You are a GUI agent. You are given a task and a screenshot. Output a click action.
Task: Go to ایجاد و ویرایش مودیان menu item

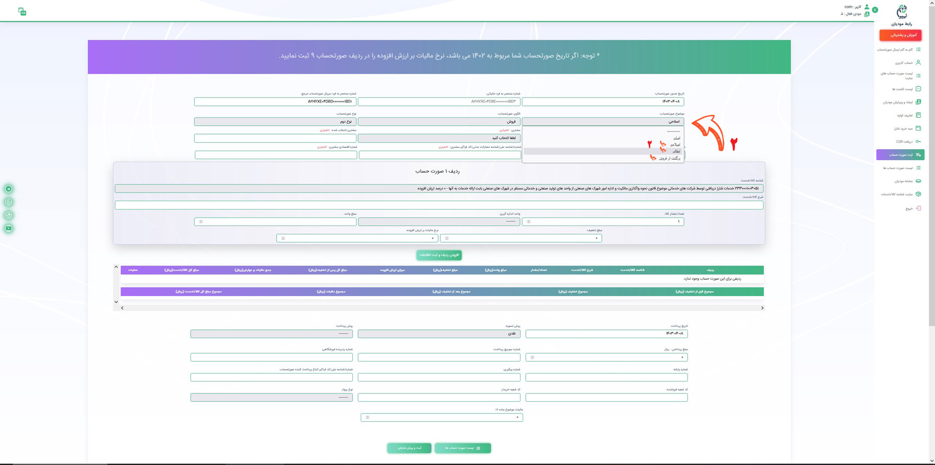901,102
